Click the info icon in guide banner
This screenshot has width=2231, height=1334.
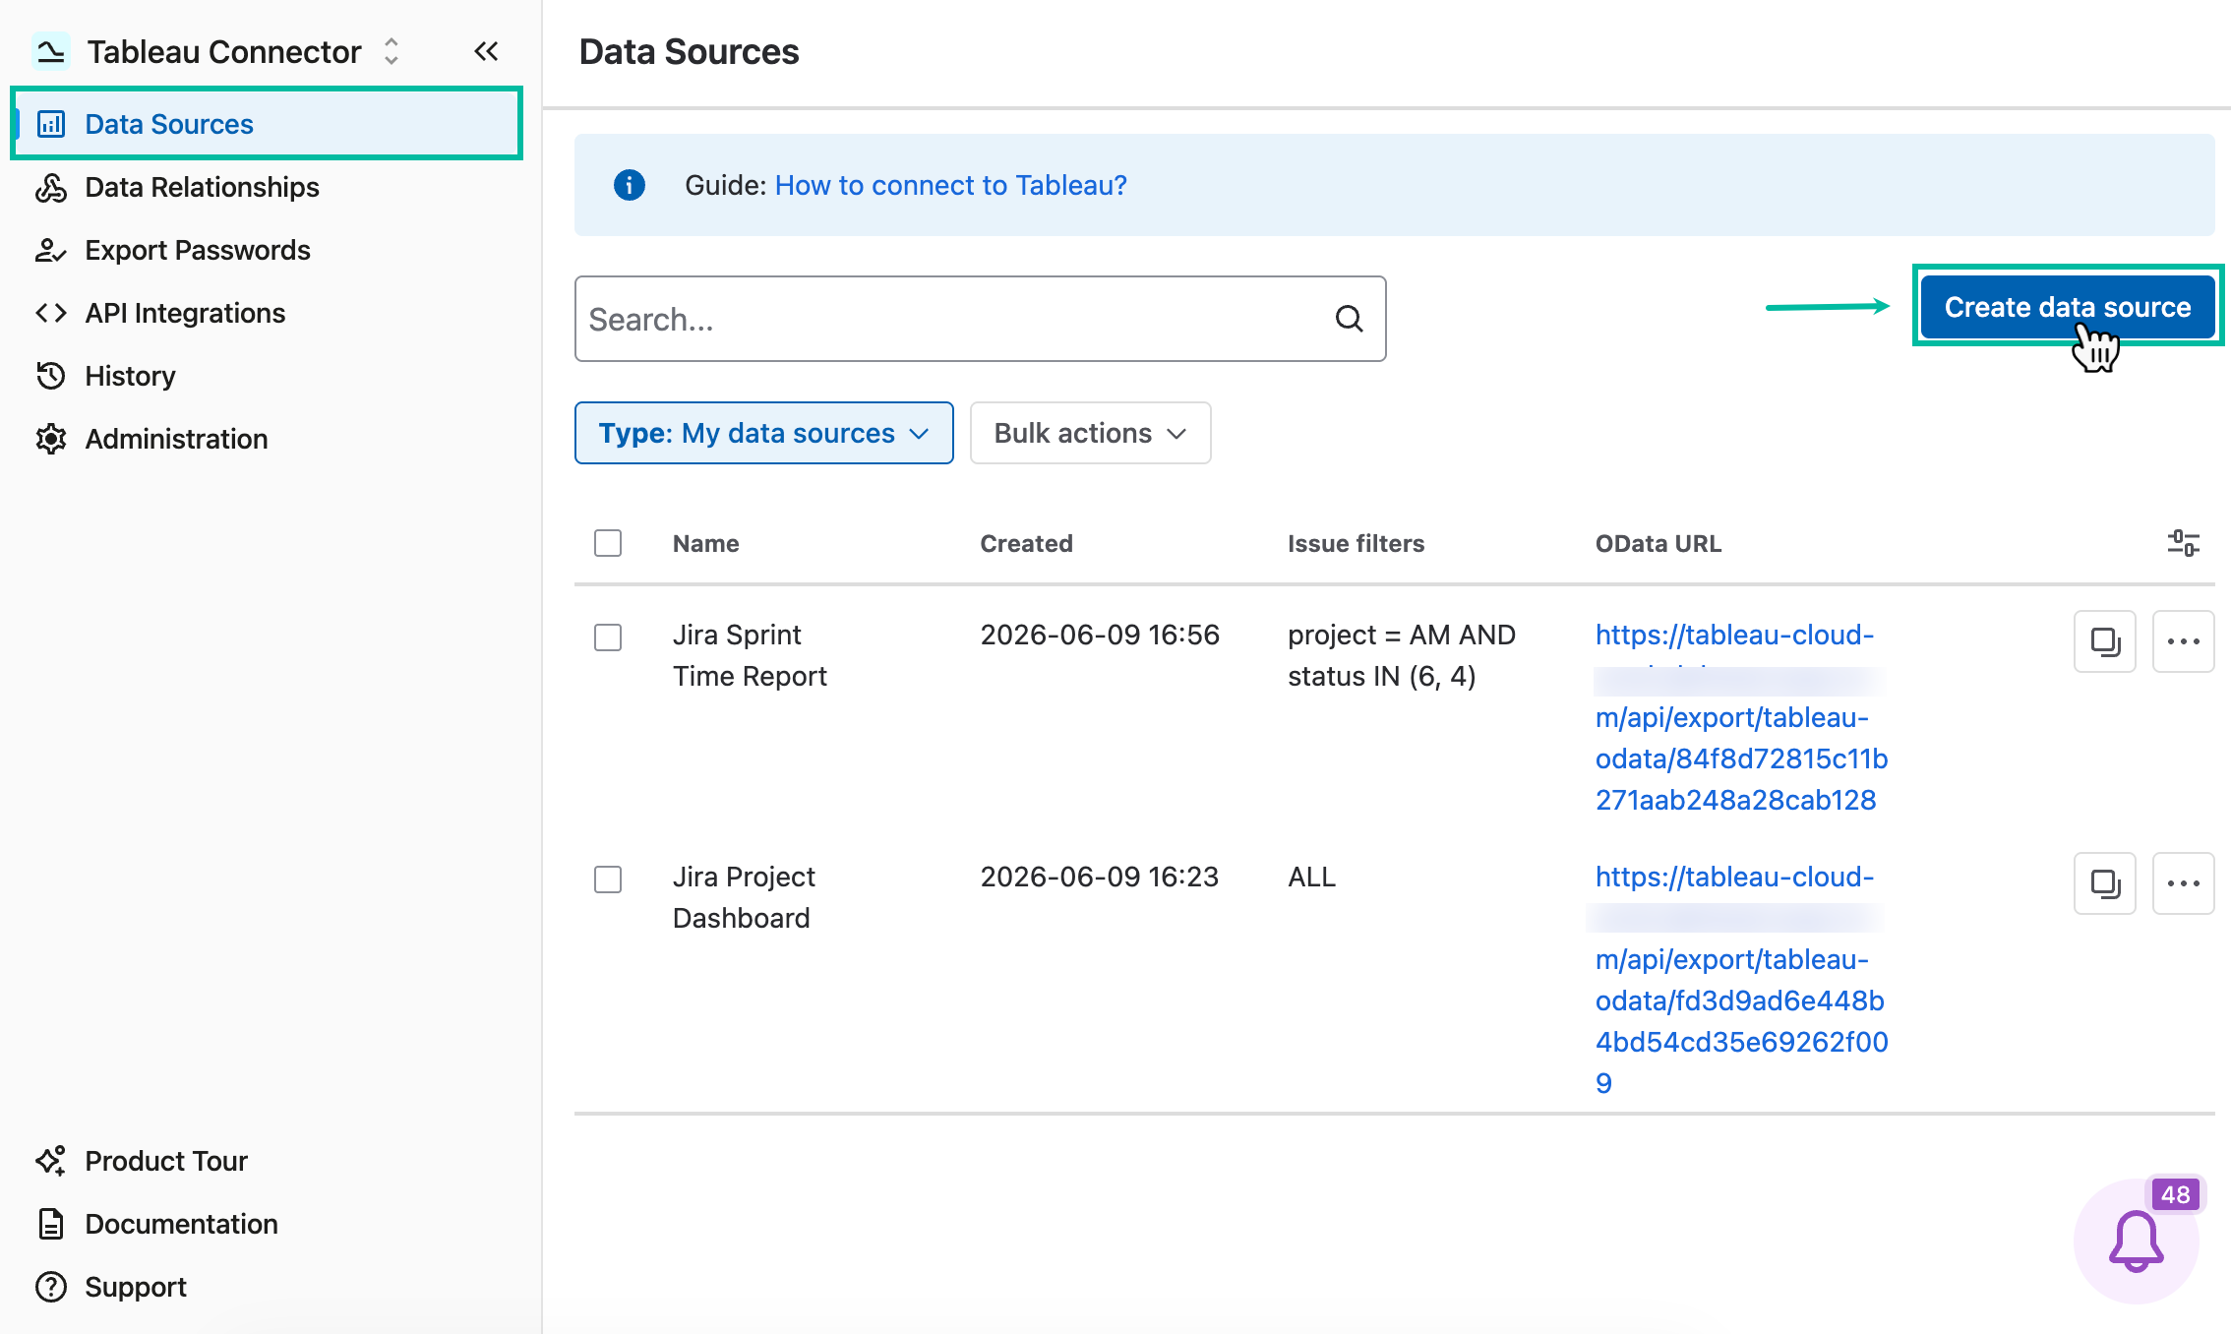630,185
